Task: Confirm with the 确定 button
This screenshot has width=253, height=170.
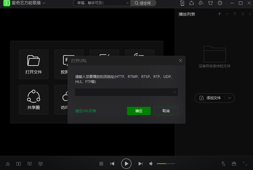Action: pos(139,111)
